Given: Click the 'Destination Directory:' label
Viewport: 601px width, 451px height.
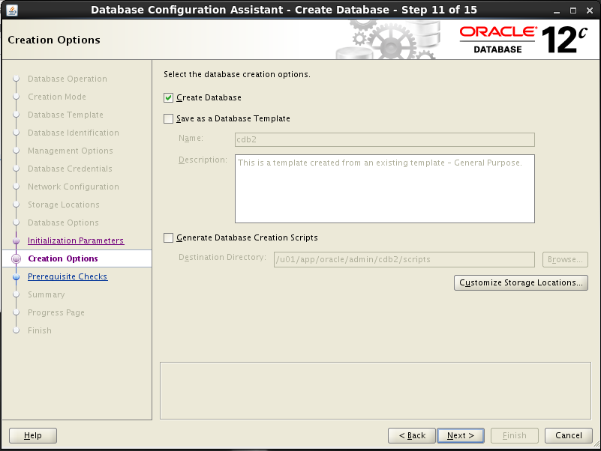Looking at the screenshot, I should pos(222,257).
